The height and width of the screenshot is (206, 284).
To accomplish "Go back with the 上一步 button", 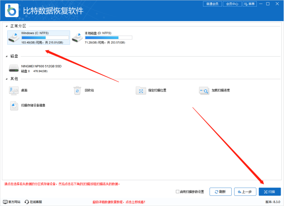I will (x=245, y=192).
